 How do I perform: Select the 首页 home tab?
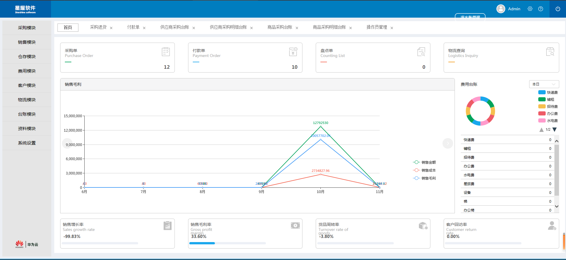click(68, 27)
